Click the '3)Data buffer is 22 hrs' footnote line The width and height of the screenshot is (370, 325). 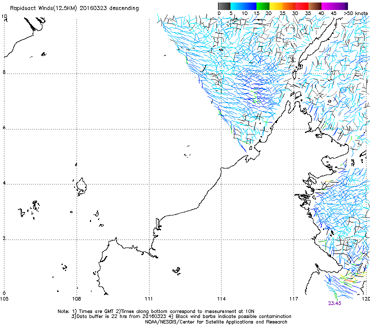point(181,316)
